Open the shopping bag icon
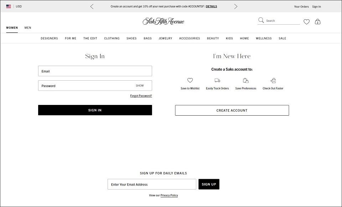 [317, 22]
